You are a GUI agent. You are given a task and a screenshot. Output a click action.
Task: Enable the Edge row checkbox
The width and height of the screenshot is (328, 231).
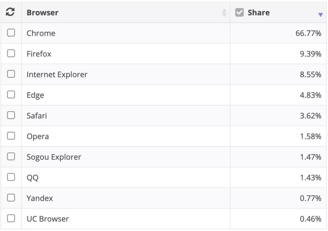(x=11, y=94)
